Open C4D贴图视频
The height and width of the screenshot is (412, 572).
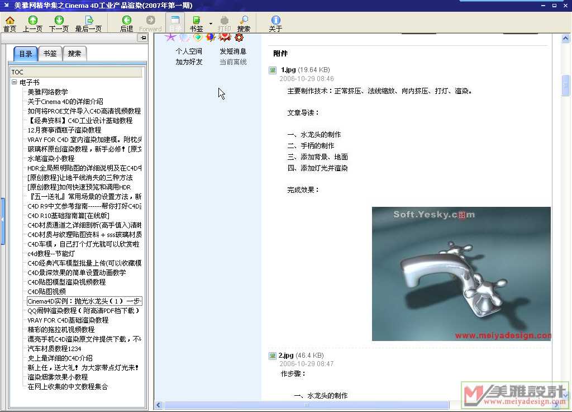[x=47, y=291]
